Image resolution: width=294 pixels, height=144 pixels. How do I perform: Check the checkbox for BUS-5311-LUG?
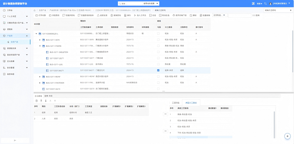pos(158,64)
